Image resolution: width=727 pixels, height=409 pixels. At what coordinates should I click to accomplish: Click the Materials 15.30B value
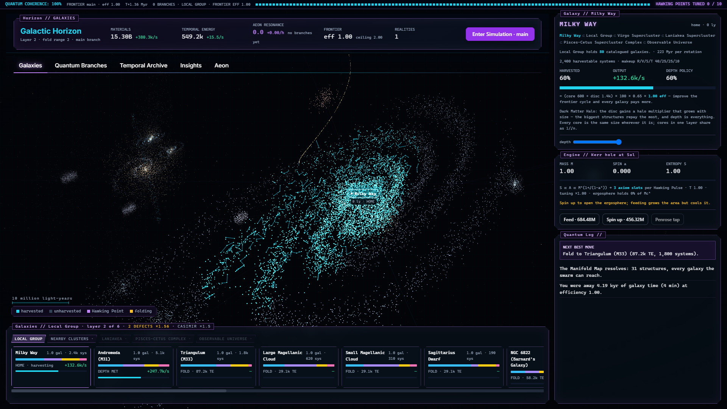click(121, 37)
